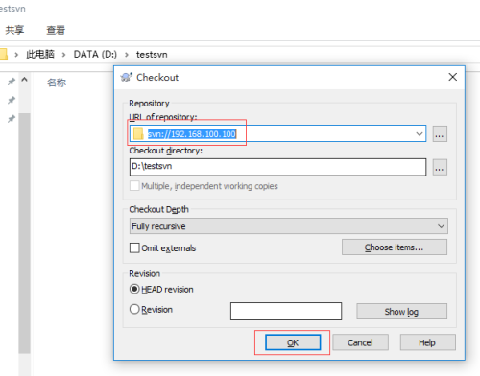The image size is (480, 376).
Task: Select the HEAD revision radio button
Action: pyautogui.click(x=134, y=289)
